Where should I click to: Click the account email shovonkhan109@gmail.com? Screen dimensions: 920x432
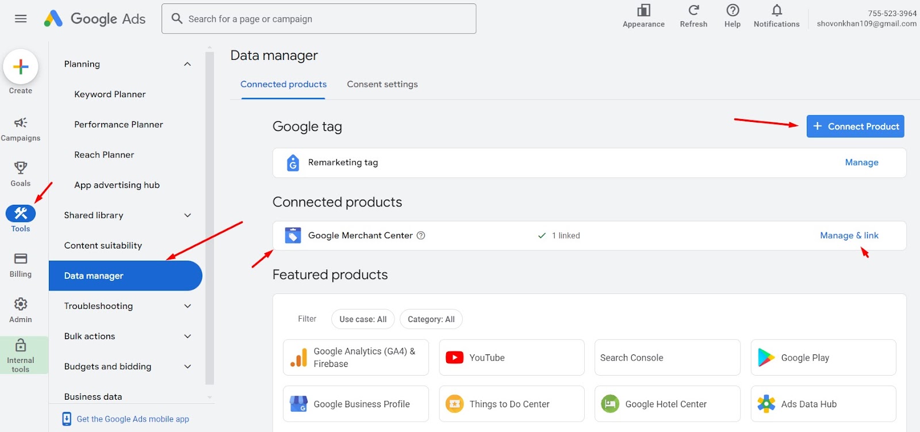pos(867,24)
